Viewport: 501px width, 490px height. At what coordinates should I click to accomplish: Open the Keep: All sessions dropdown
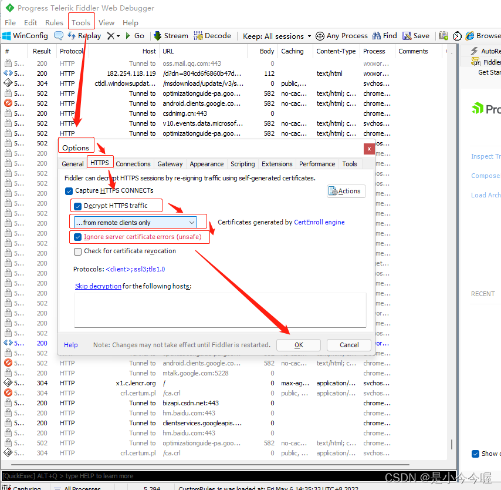(x=277, y=36)
